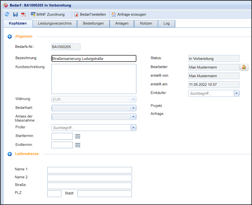Open the Anlagen tab
252x205 pixels.
[x=122, y=23]
